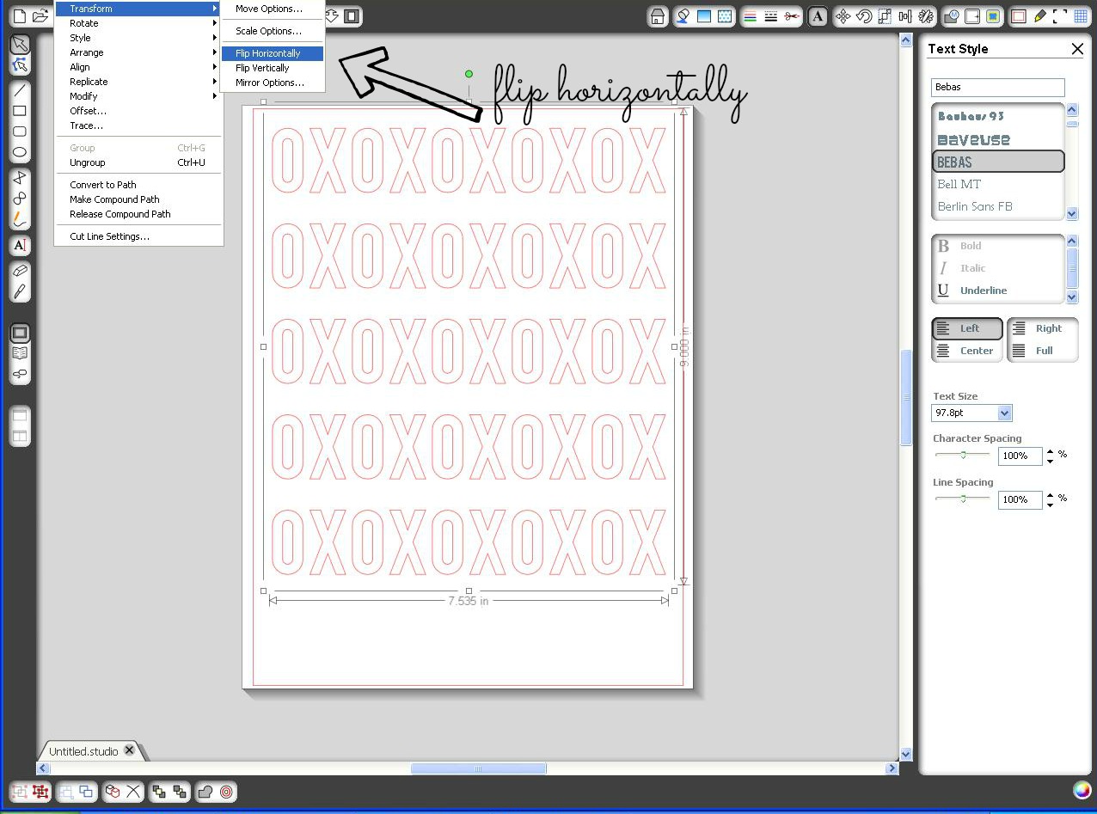Open the Library book icon

tap(20, 353)
